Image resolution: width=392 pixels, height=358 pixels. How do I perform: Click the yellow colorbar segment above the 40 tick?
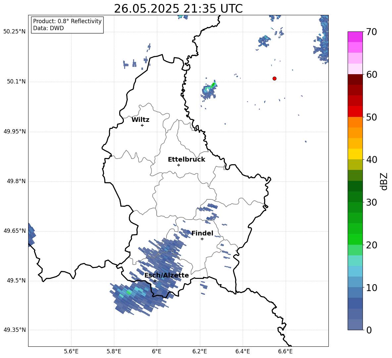click(355, 154)
